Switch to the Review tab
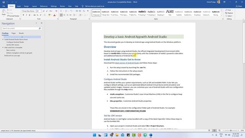 (62, 6)
